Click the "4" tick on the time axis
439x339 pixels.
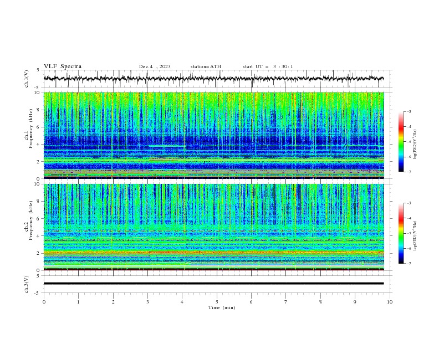(182, 302)
